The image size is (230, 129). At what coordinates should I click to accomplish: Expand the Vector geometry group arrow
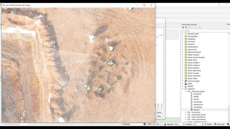[x=183, y=71]
